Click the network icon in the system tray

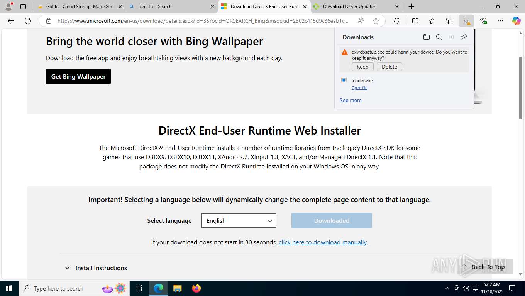click(475, 288)
